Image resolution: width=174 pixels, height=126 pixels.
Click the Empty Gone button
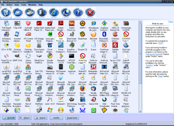tap(72, 118)
